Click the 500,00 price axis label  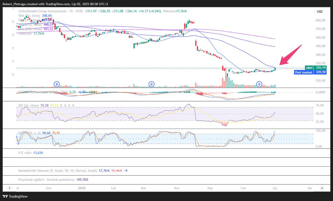point(320,38)
